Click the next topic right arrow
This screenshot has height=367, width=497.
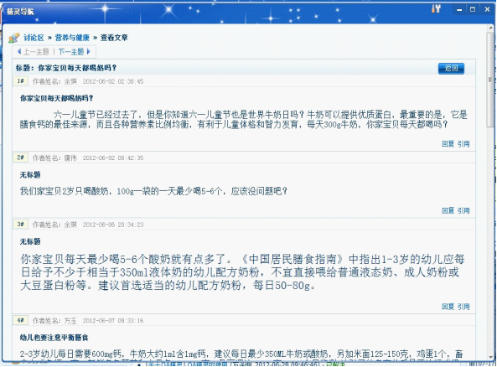(x=89, y=51)
